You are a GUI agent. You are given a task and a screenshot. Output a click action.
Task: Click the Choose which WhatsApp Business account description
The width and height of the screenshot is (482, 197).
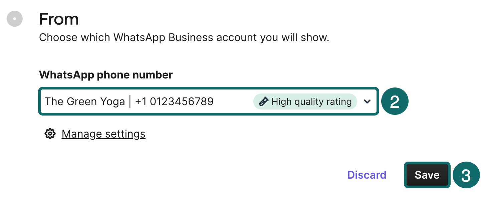pos(184,37)
